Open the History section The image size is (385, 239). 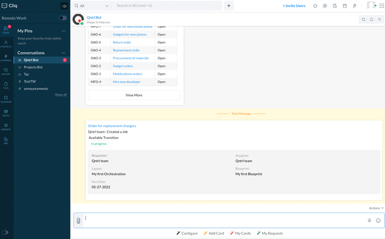[x=6, y=72]
